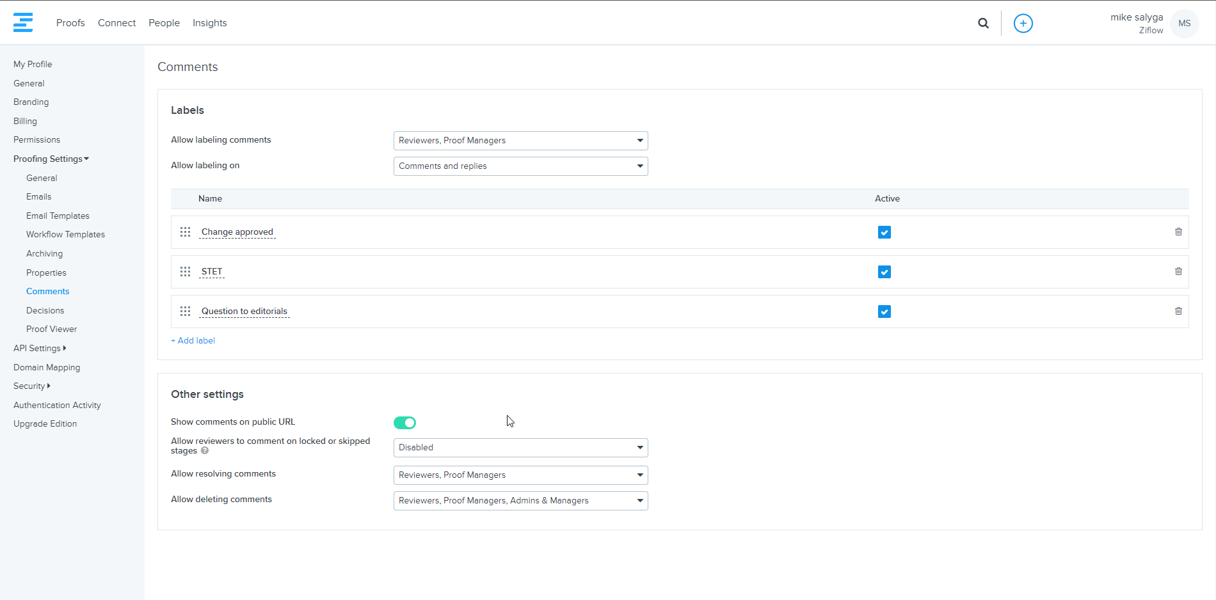
Task: Click the MS user avatar
Action: (1184, 24)
